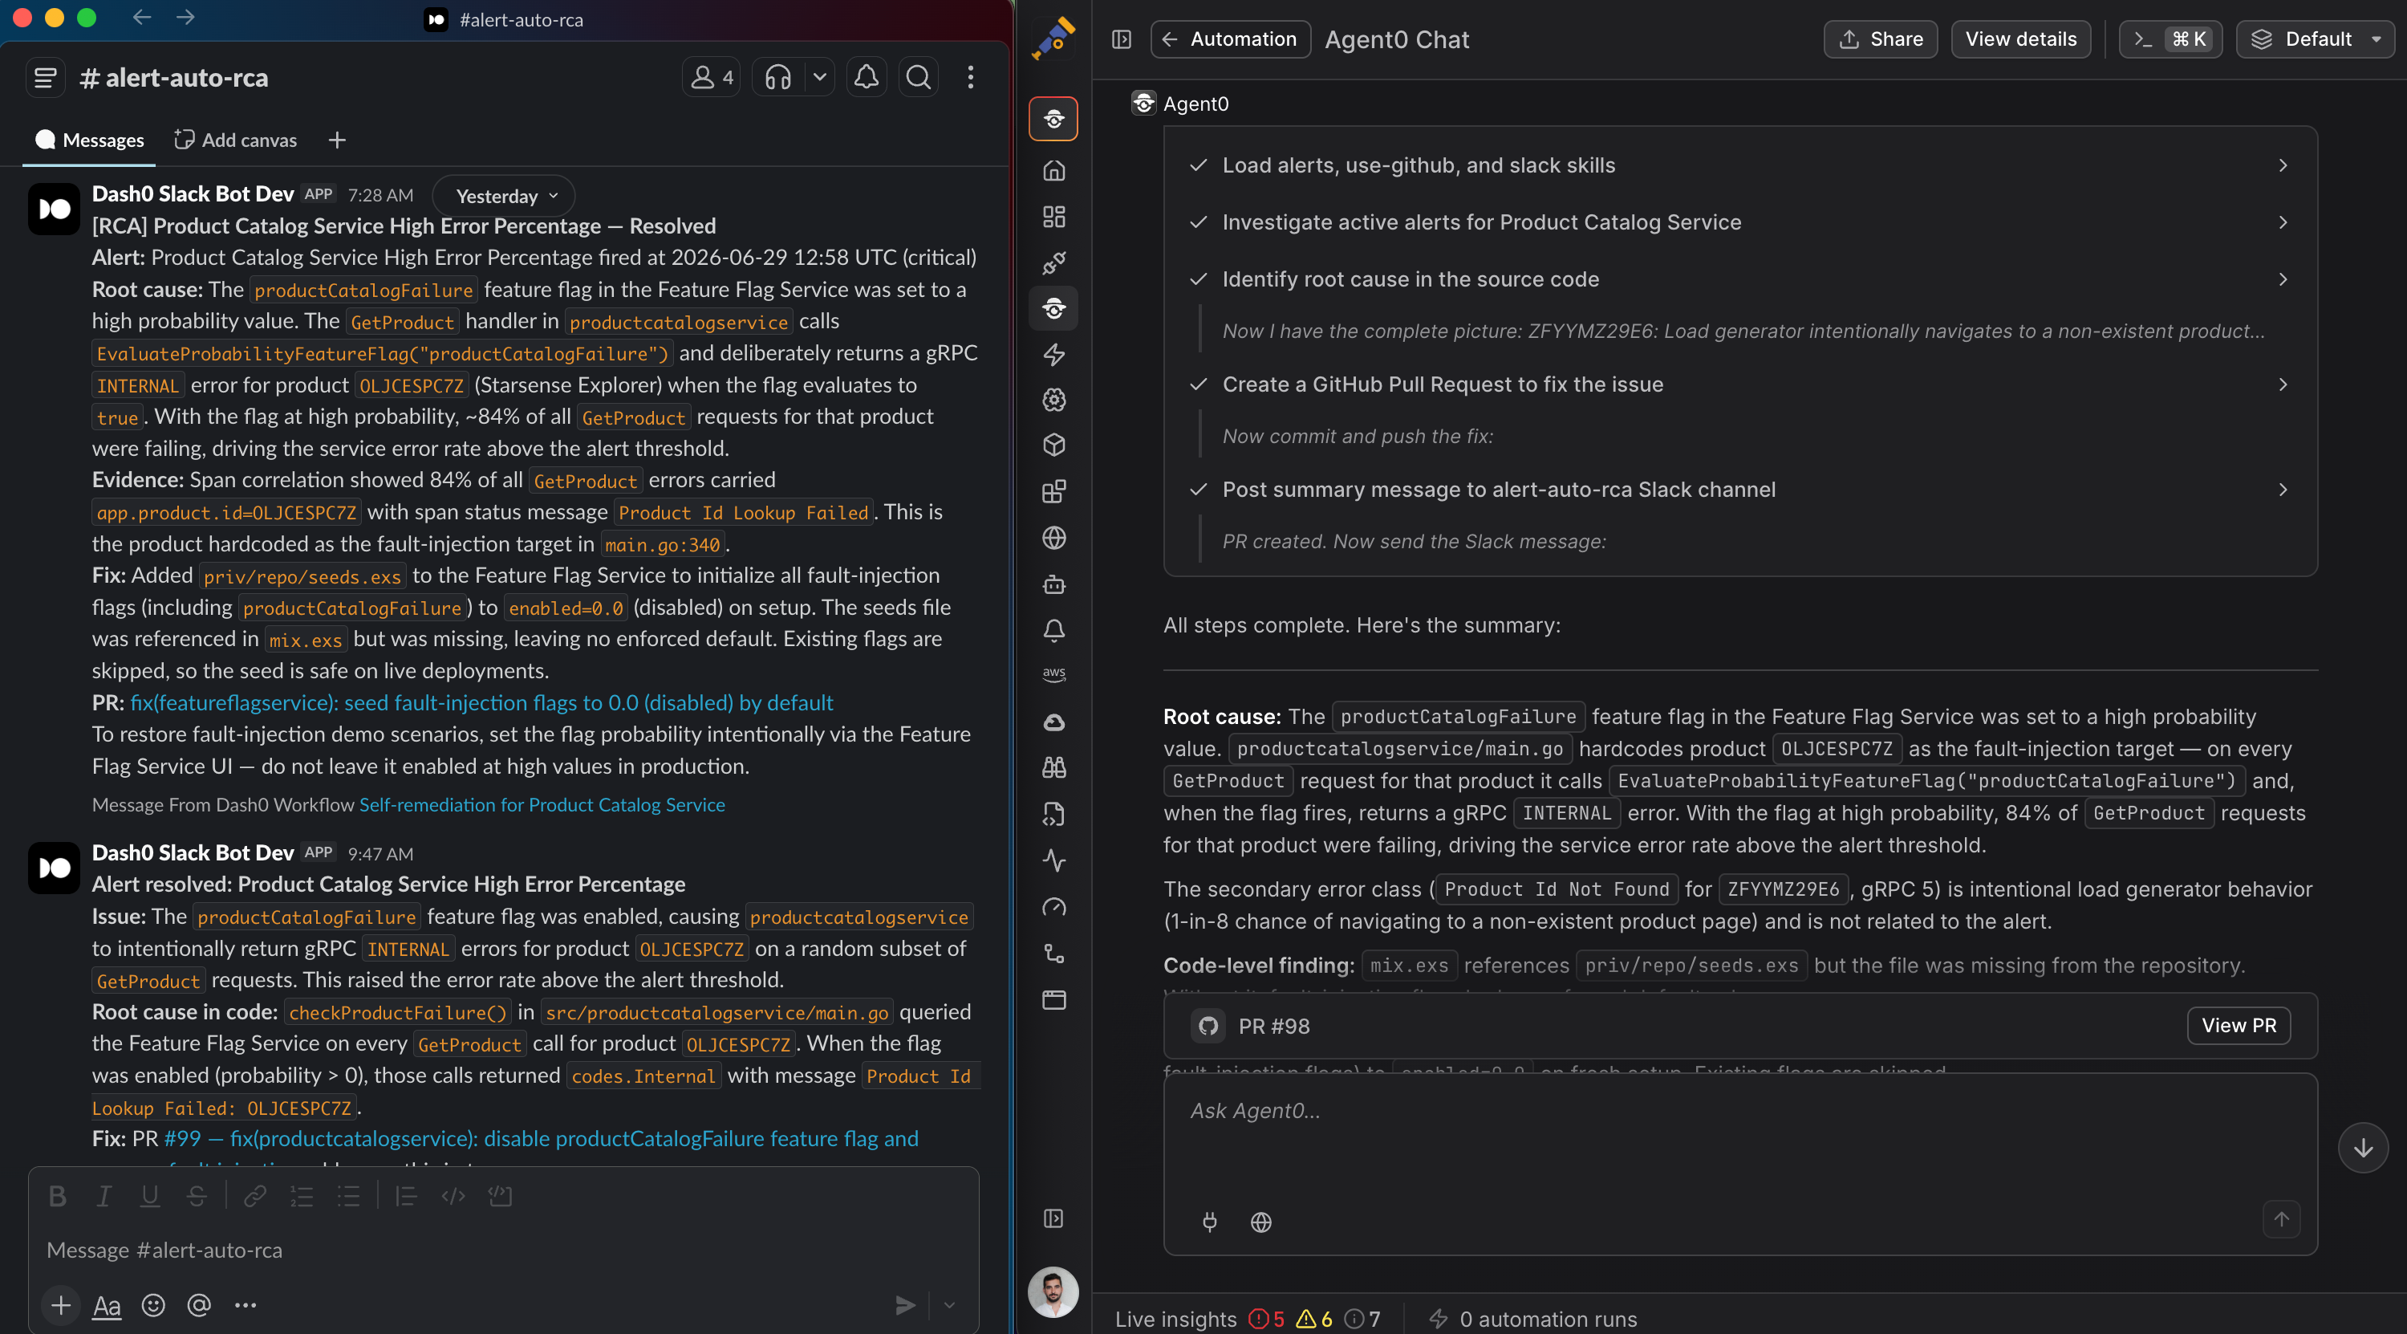
Task: Click the notifications bell in Slack header
Action: point(867,77)
